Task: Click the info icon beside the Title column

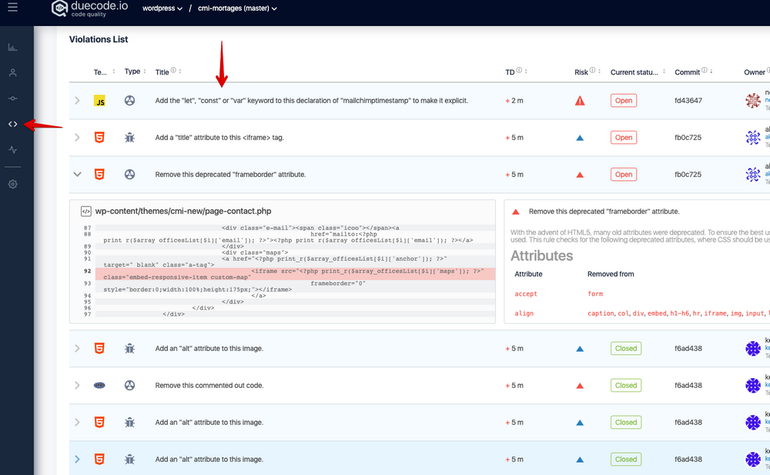Action: (173, 71)
